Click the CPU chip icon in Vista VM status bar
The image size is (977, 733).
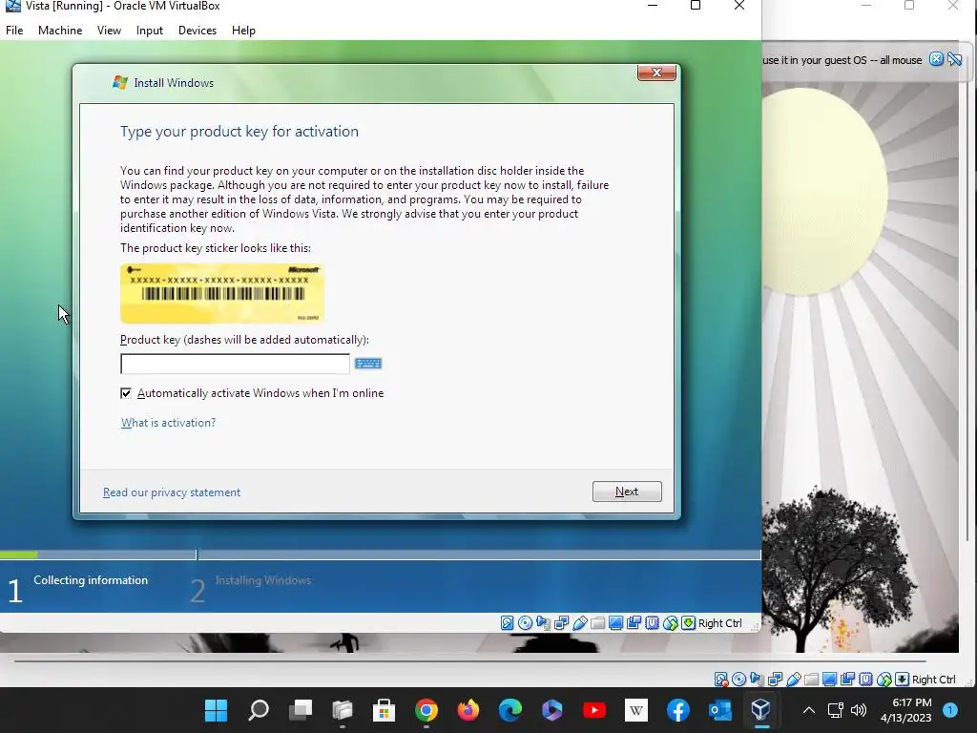click(652, 622)
